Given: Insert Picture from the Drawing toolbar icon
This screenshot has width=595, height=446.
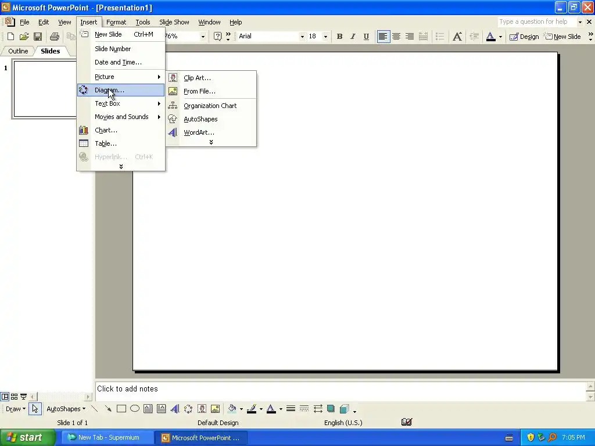Looking at the screenshot, I should coord(215,409).
